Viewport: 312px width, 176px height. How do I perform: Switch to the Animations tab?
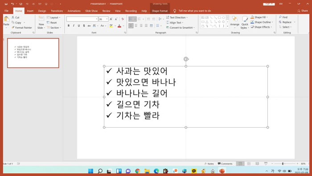click(74, 11)
